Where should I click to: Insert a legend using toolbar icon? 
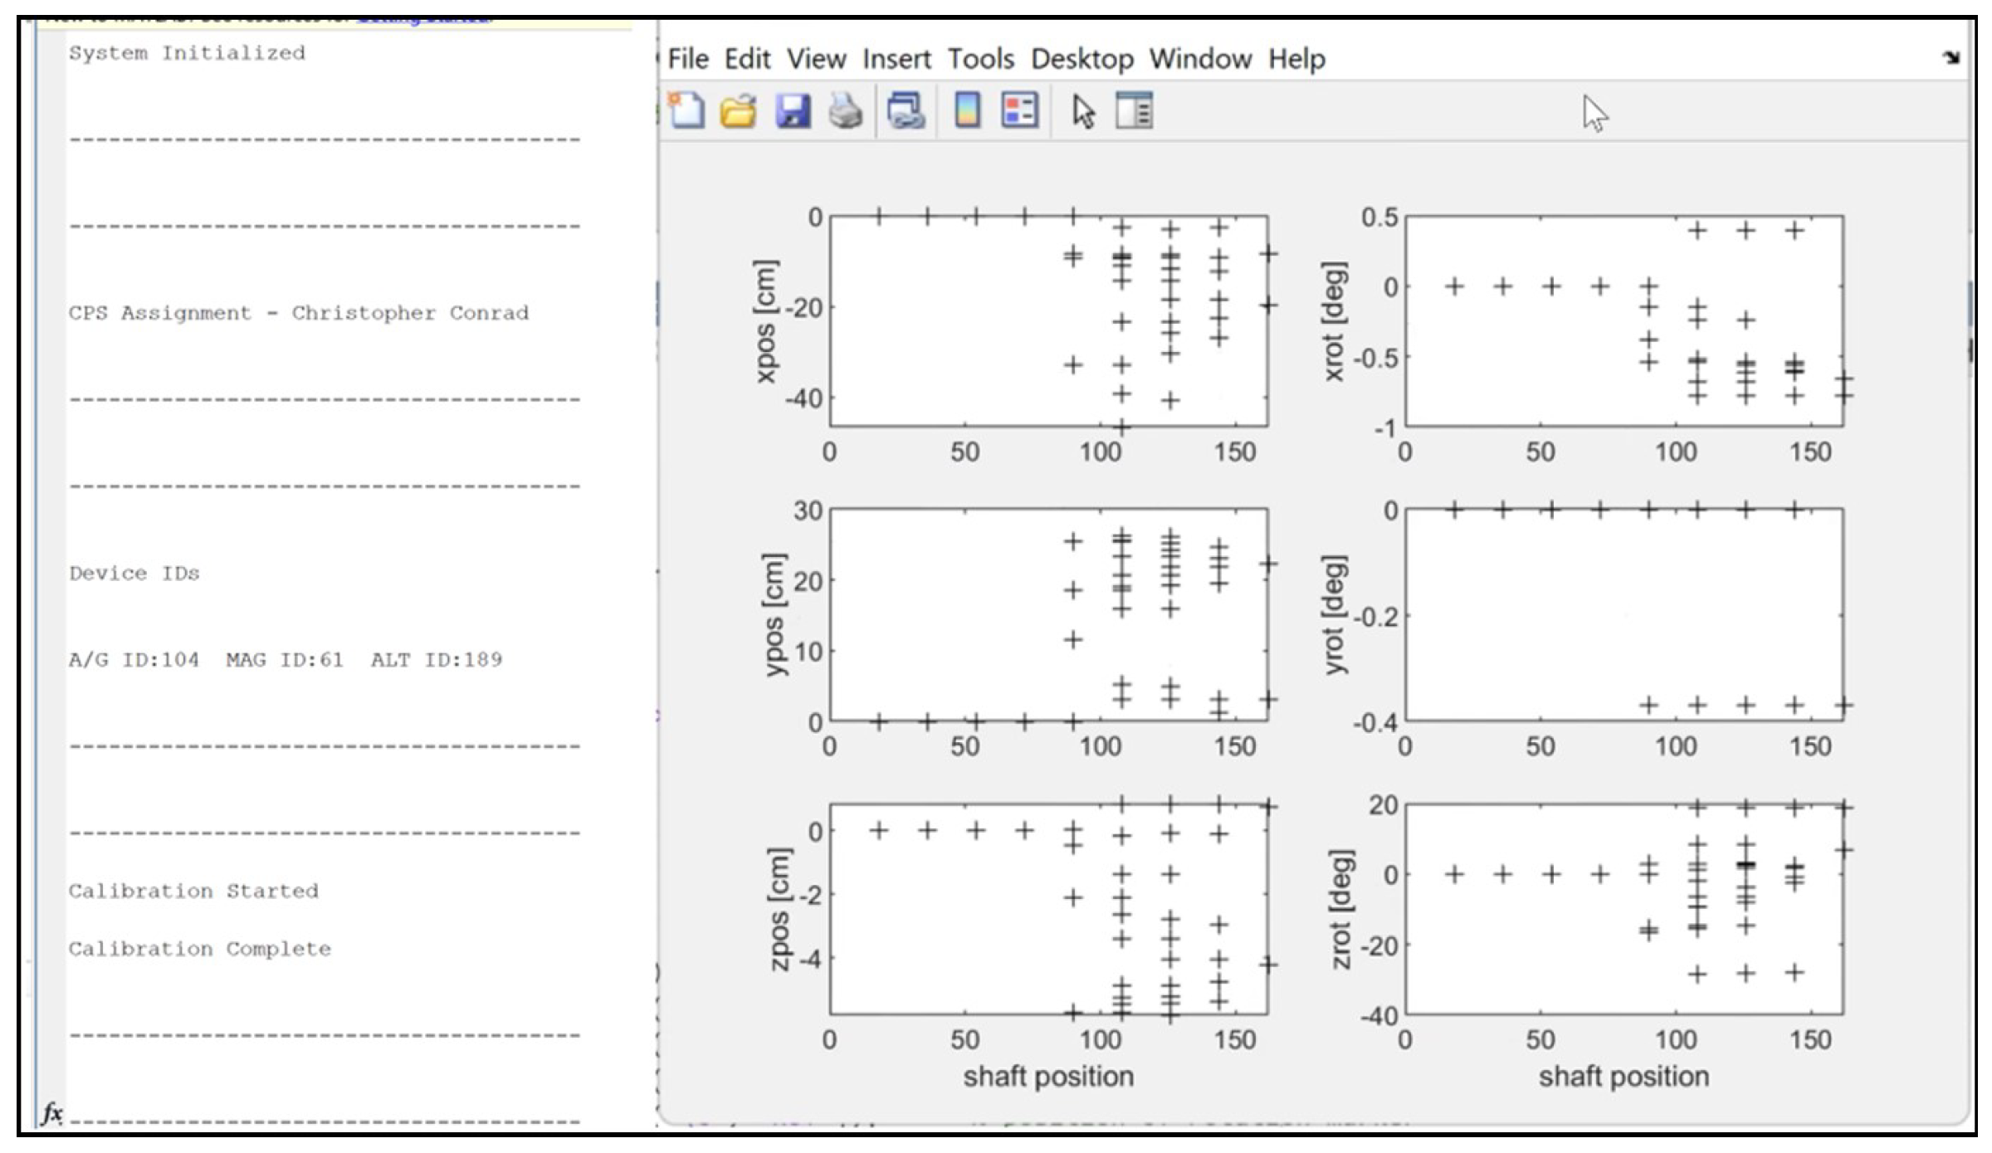[1019, 110]
